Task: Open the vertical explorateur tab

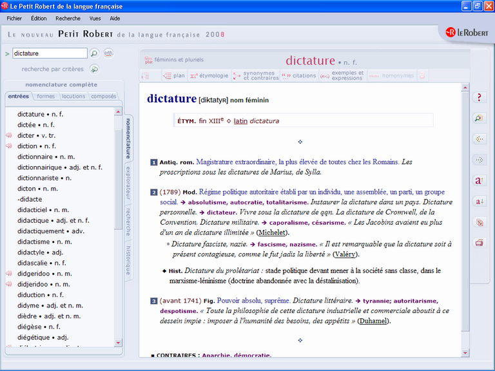Action: pos(128,183)
